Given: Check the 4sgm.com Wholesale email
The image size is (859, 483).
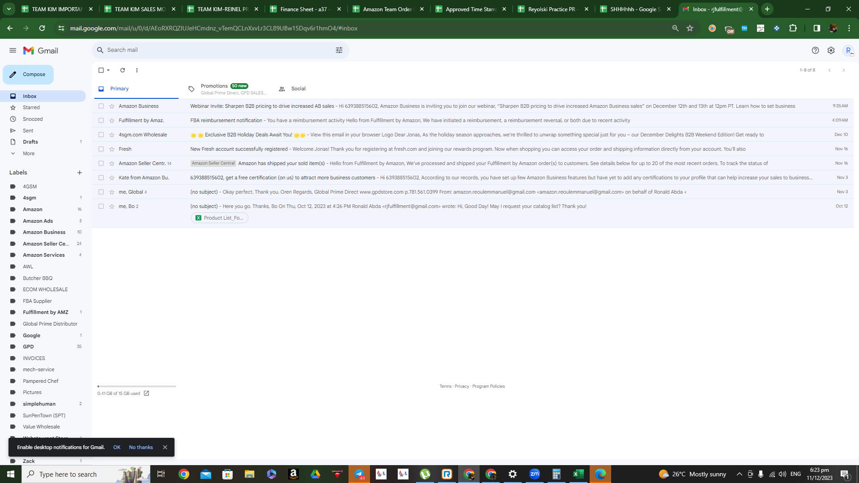Looking at the screenshot, I should (x=101, y=135).
